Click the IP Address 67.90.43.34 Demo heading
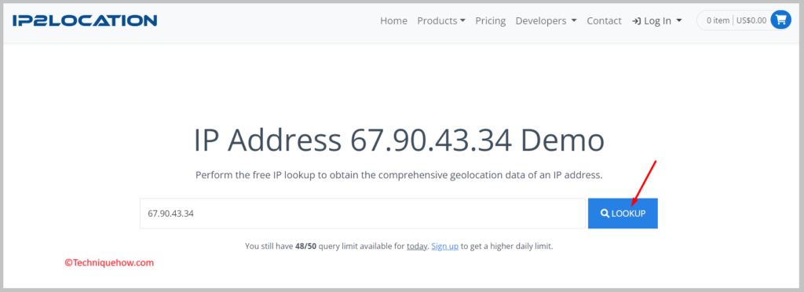The width and height of the screenshot is (804, 292). point(399,140)
